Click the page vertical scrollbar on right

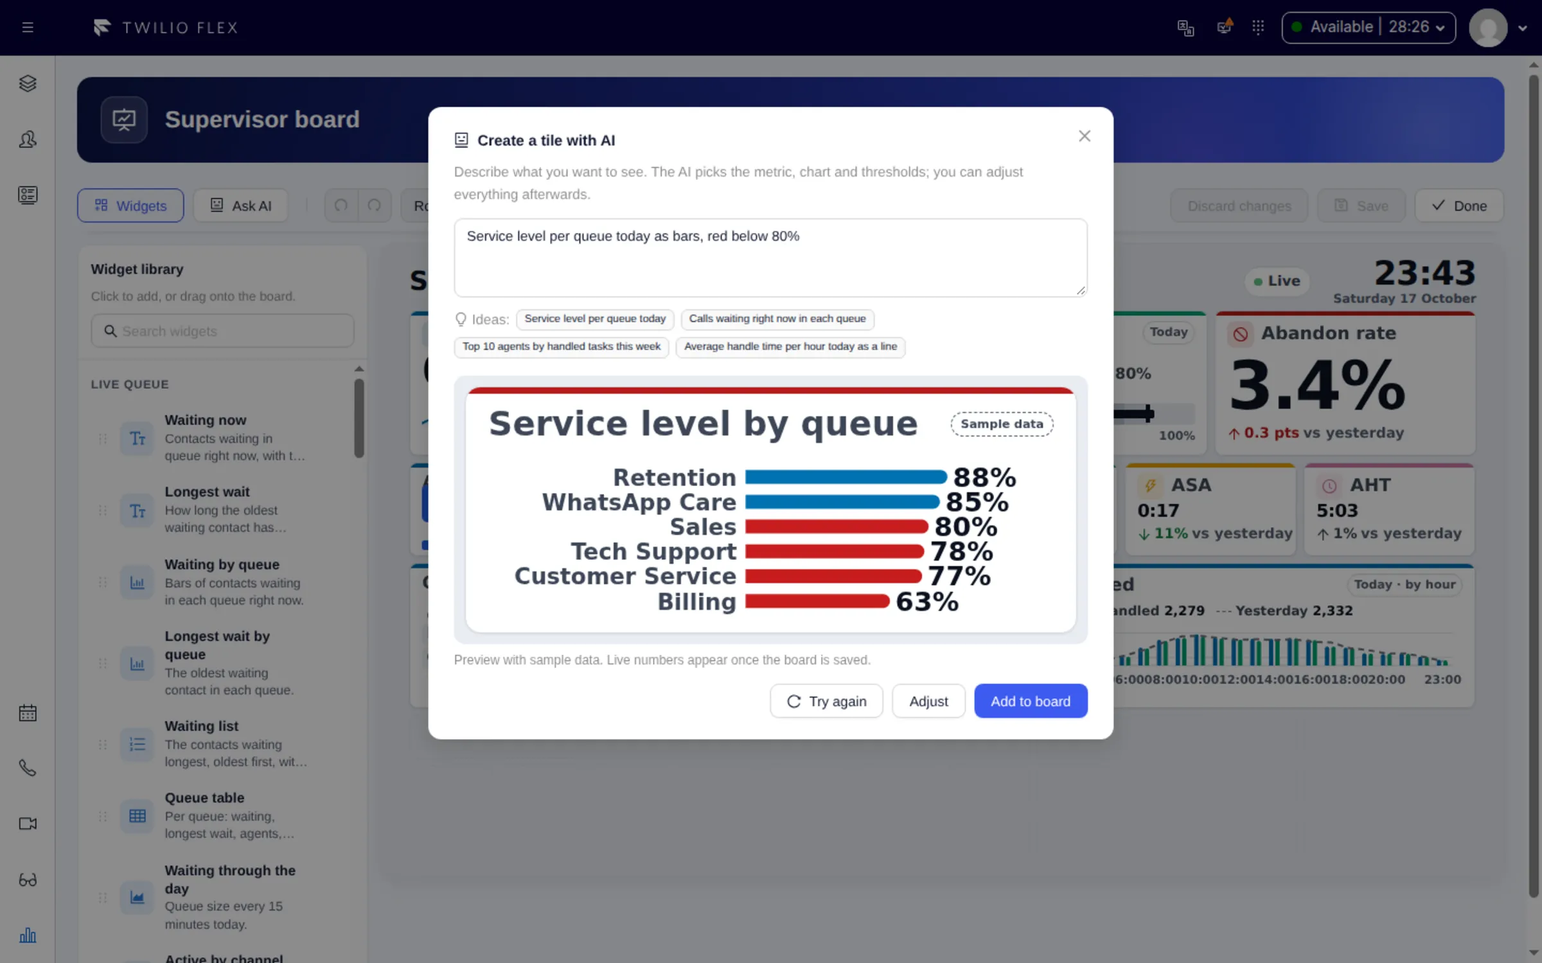1534,486
